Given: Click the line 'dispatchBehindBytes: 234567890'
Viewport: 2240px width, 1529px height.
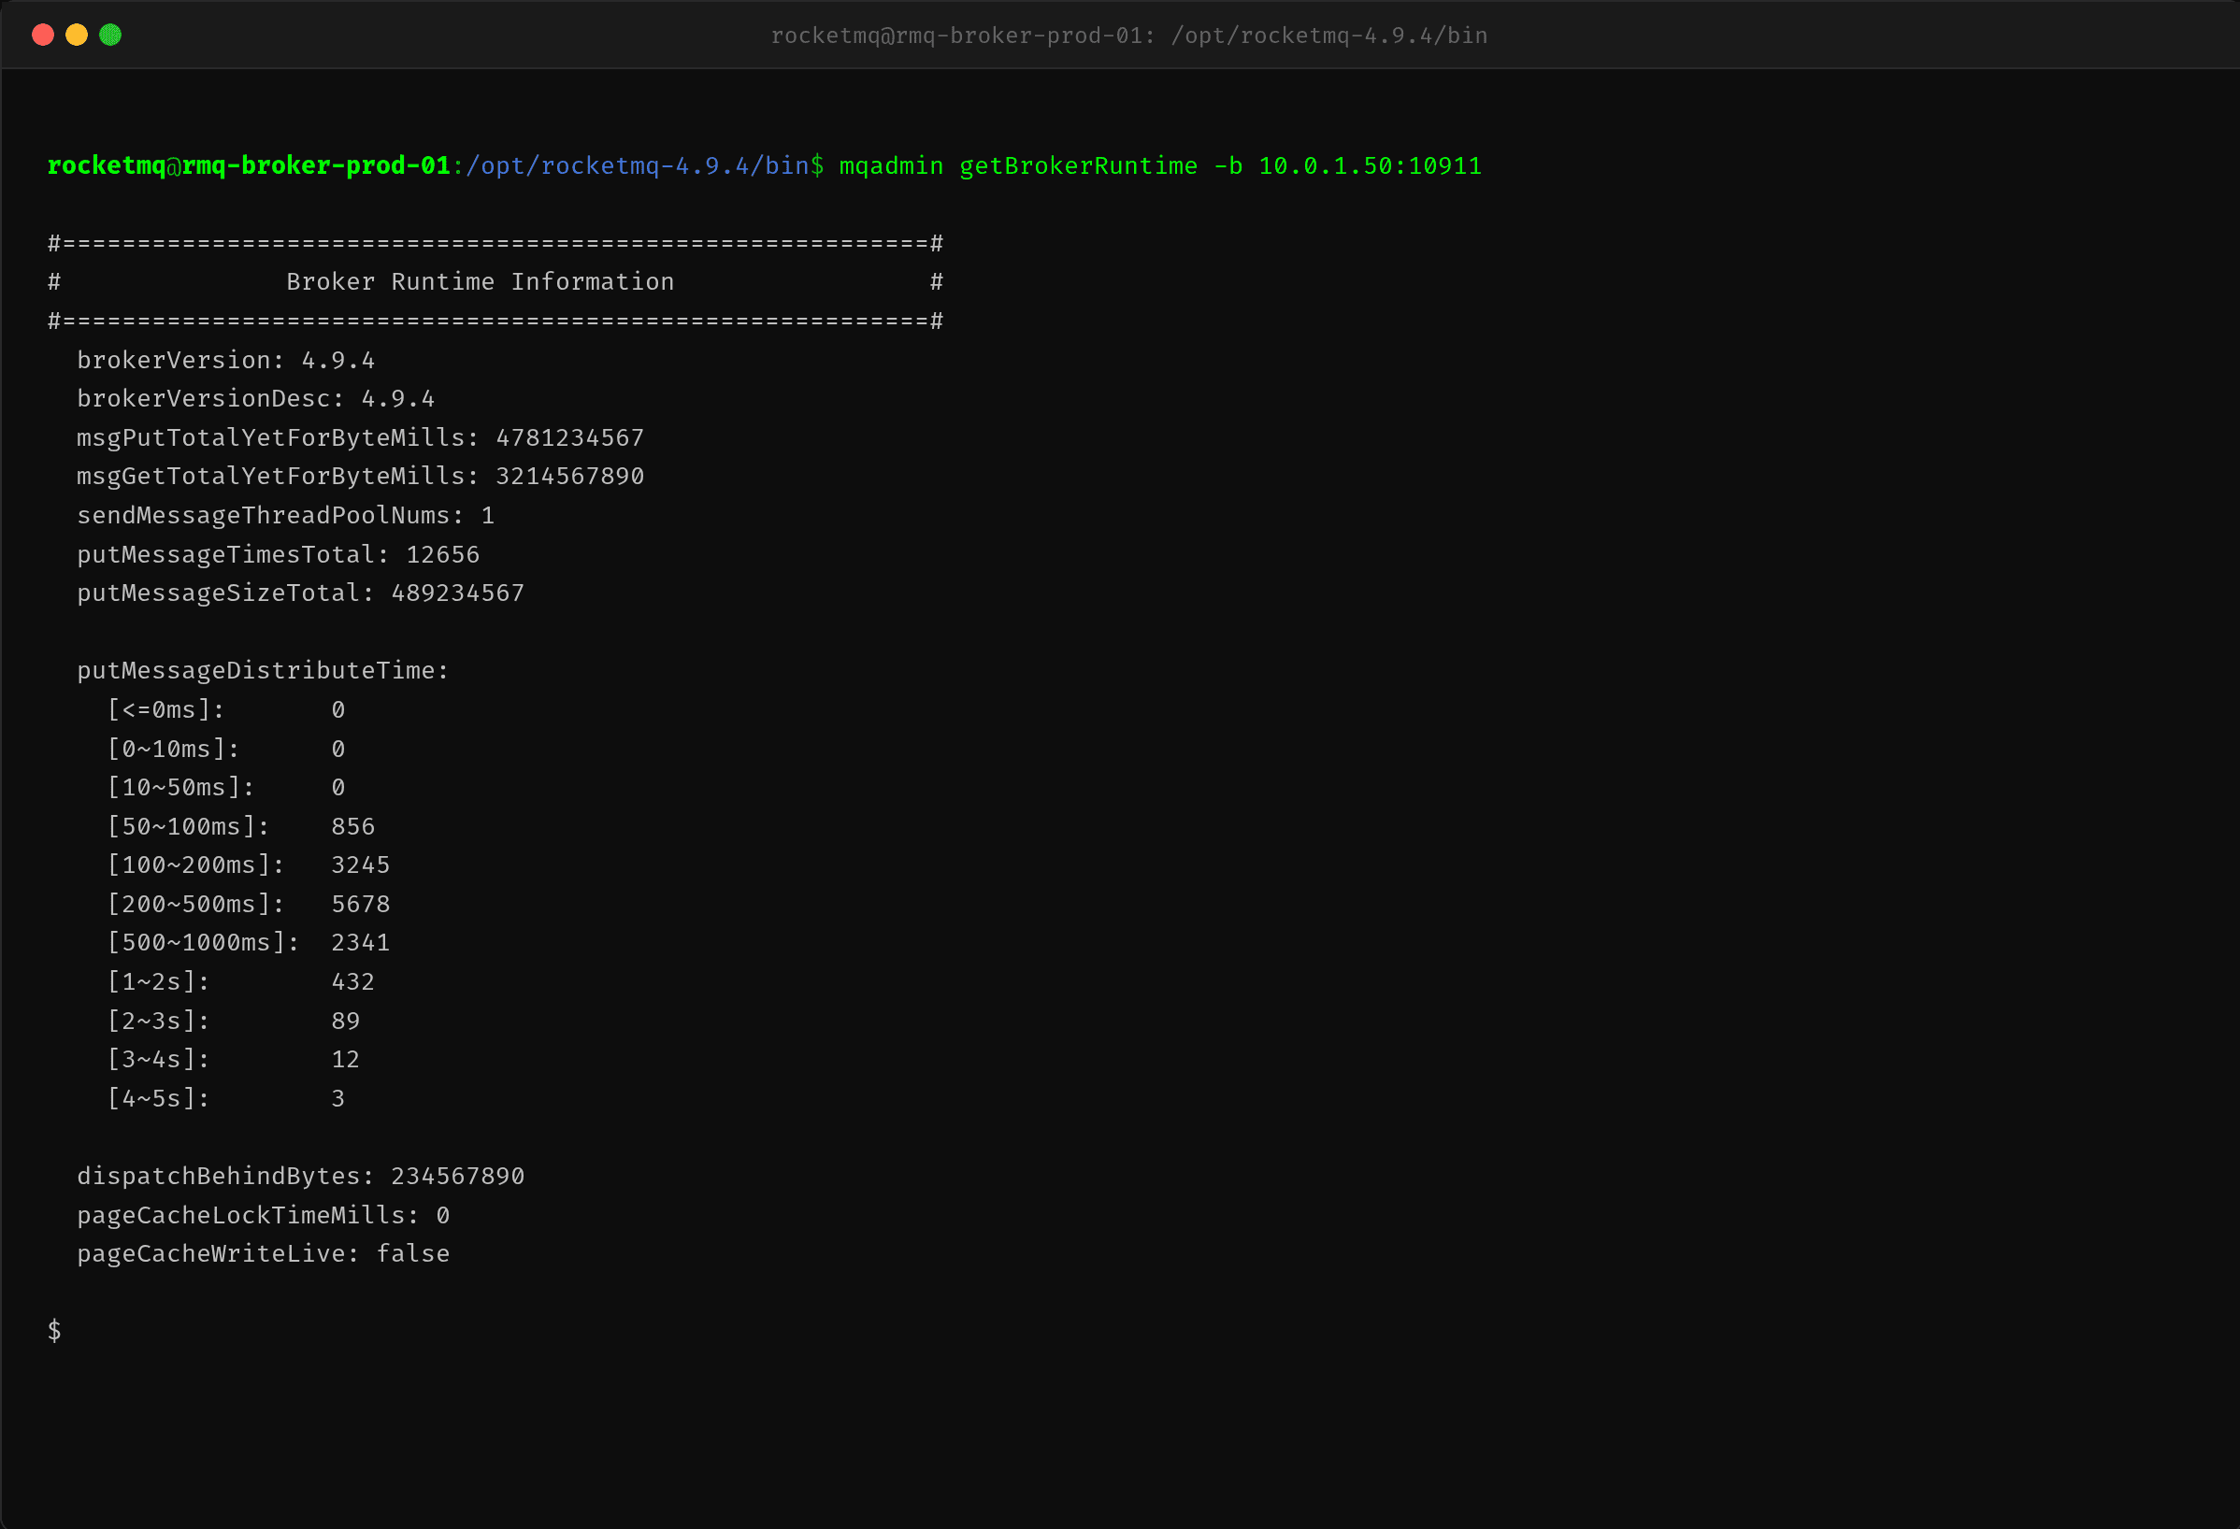Looking at the screenshot, I should point(301,1177).
